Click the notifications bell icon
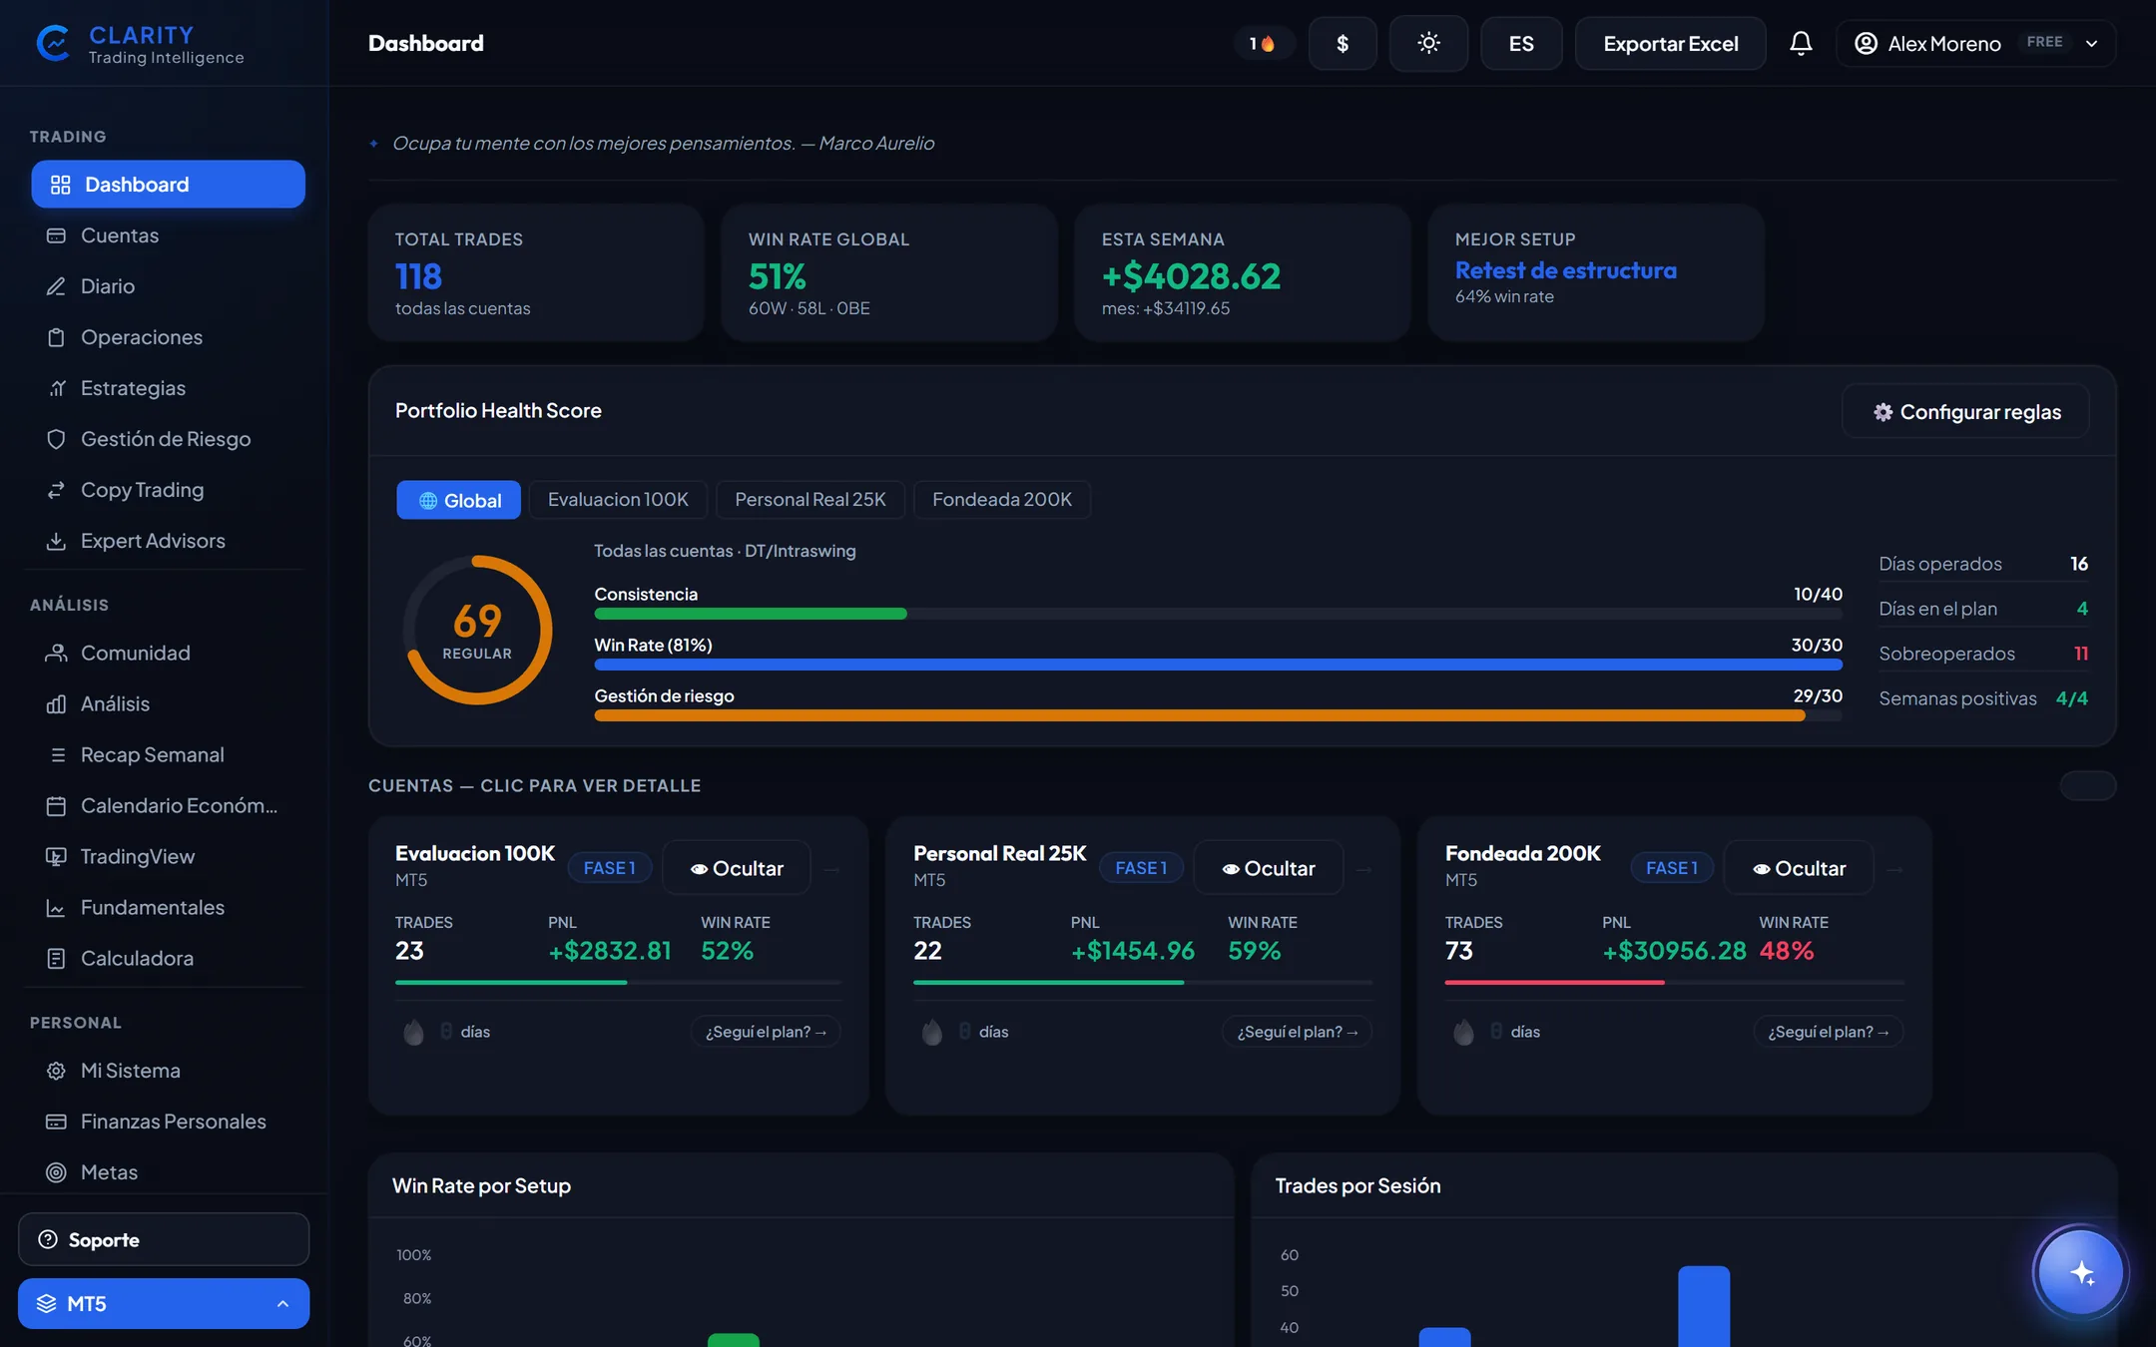This screenshot has width=2156, height=1347. (1801, 43)
